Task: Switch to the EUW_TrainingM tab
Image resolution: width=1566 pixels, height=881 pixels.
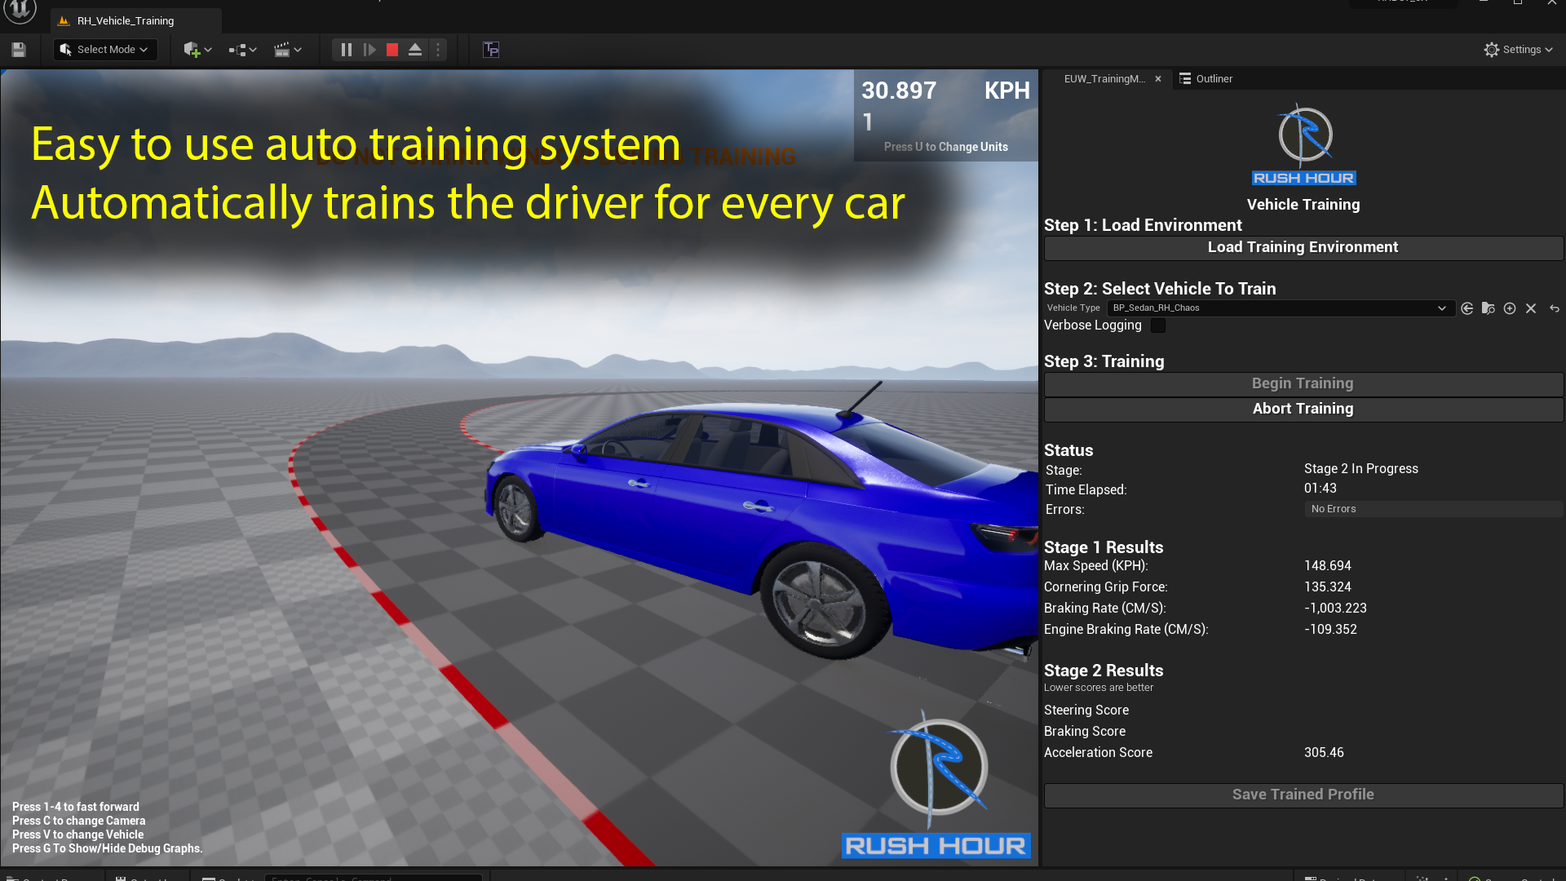Action: coord(1105,79)
